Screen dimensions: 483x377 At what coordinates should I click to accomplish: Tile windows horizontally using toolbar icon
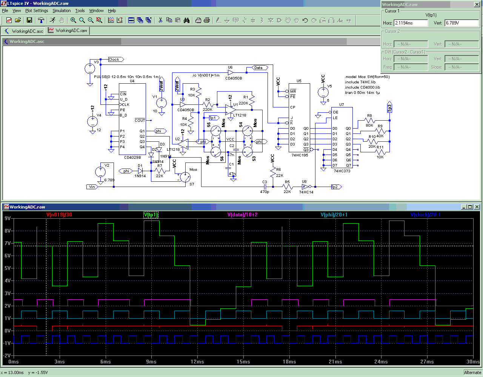pyautogui.click(x=131, y=20)
